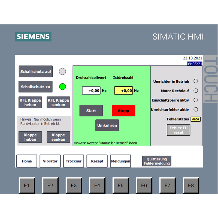This screenshot has height=218, width=218.
Task: Click Schallschutz auf button
Action: pos(36,72)
